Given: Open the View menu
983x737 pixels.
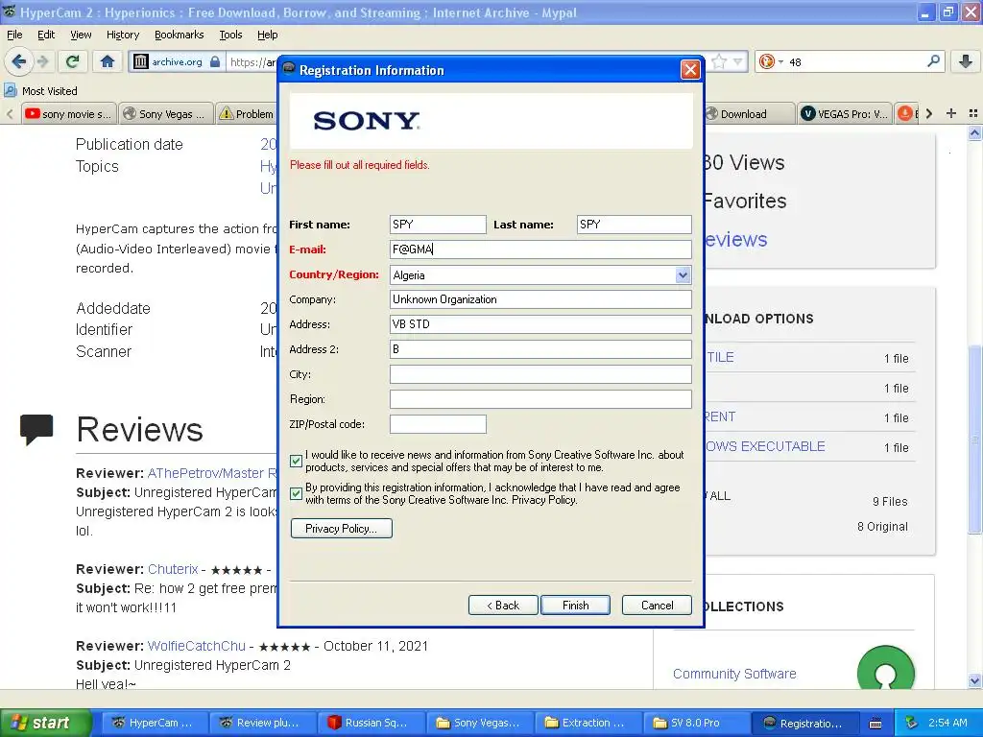Looking at the screenshot, I should tap(81, 35).
